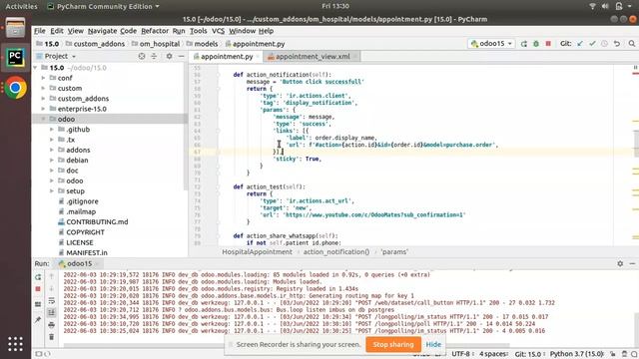Screen dimensions: 639x359
Task: Select MANIFEST.in file in Project tree
Action: click(x=87, y=252)
